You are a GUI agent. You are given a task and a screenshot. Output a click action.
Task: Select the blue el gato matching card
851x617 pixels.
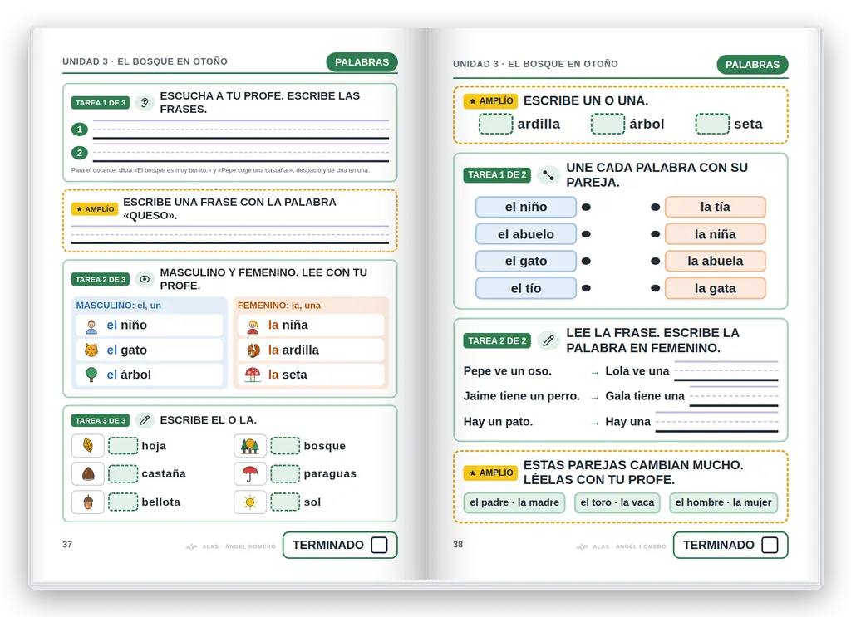pos(526,262)
